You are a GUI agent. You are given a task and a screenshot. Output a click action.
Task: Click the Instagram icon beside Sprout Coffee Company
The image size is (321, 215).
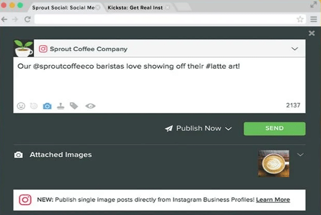43,49
